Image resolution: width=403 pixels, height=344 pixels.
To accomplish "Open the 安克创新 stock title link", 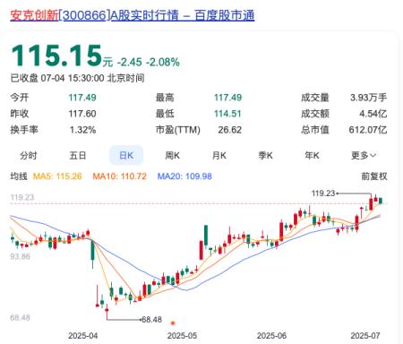I will 133,15.
